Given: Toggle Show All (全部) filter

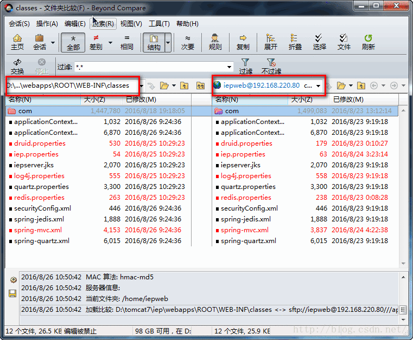Looking at the screenshot, I should tap(73, 42).
